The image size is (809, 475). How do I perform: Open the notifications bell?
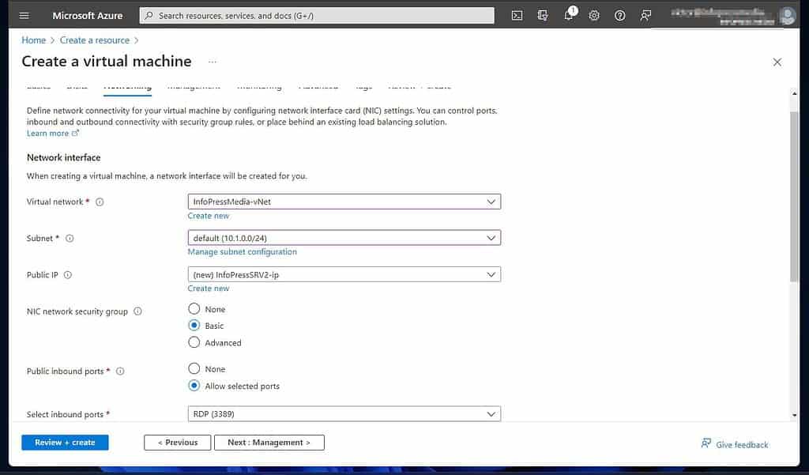click(569, 14)
